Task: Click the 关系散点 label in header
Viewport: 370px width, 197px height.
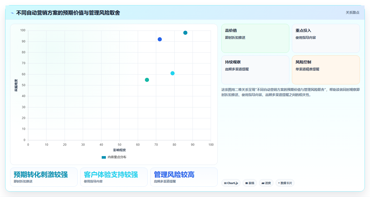Action: point(352,12)
